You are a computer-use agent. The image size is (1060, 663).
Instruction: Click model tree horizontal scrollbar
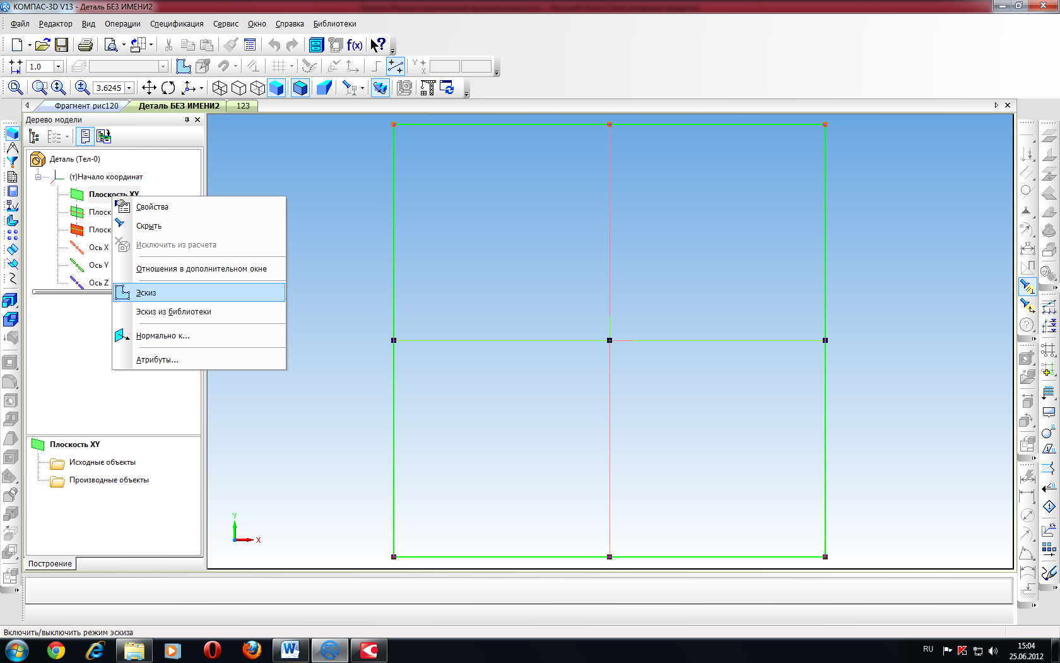click(72, 292)
